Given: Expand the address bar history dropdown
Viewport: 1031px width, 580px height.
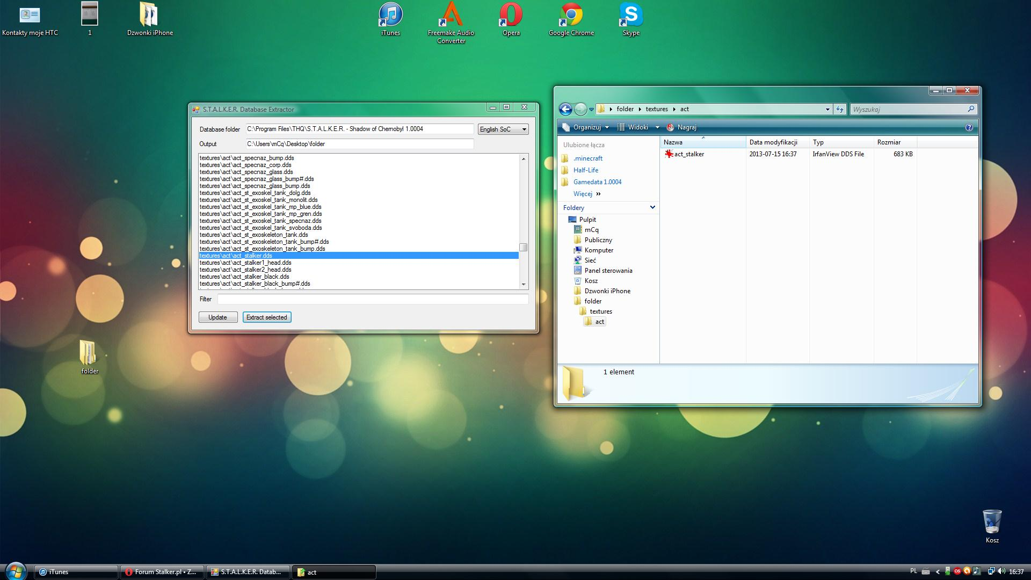Looking at the screenshot, I should click(827, 109).
